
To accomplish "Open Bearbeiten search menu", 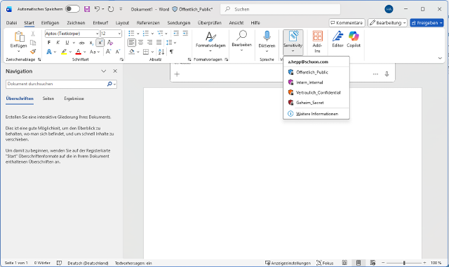I will tap(242, 41).
